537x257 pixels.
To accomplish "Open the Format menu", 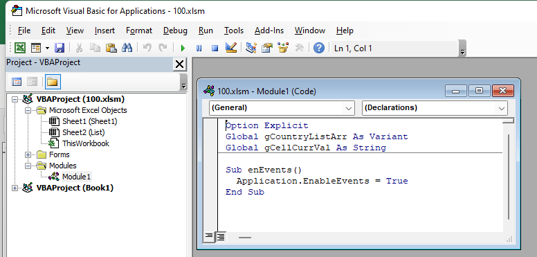I will (139, 30).
